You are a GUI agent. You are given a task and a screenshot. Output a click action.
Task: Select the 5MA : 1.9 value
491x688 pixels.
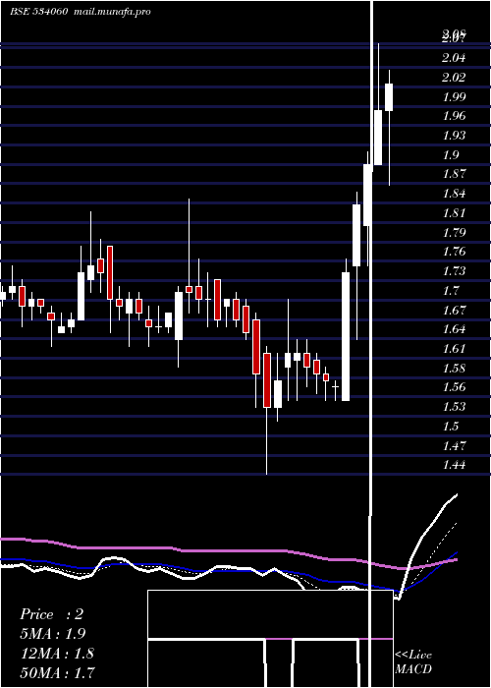coord(53,634)
